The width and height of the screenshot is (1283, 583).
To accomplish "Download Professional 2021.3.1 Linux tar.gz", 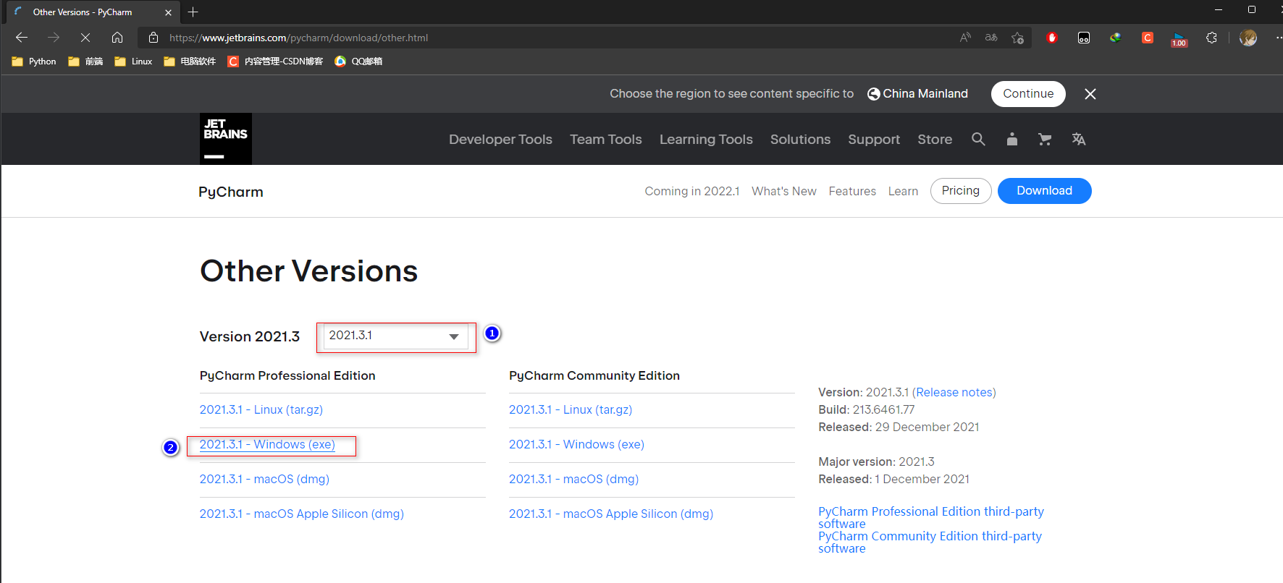I will (x=261, y=409).
